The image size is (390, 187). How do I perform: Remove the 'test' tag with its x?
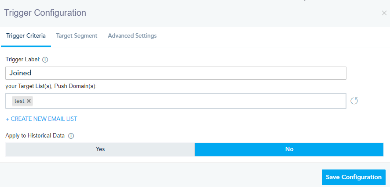click(x=29, y=101)
